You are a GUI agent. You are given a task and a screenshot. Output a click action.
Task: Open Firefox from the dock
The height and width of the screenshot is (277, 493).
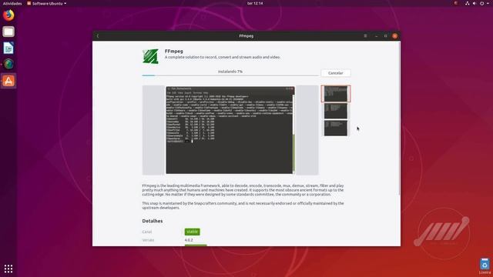(x=8, y=15)
